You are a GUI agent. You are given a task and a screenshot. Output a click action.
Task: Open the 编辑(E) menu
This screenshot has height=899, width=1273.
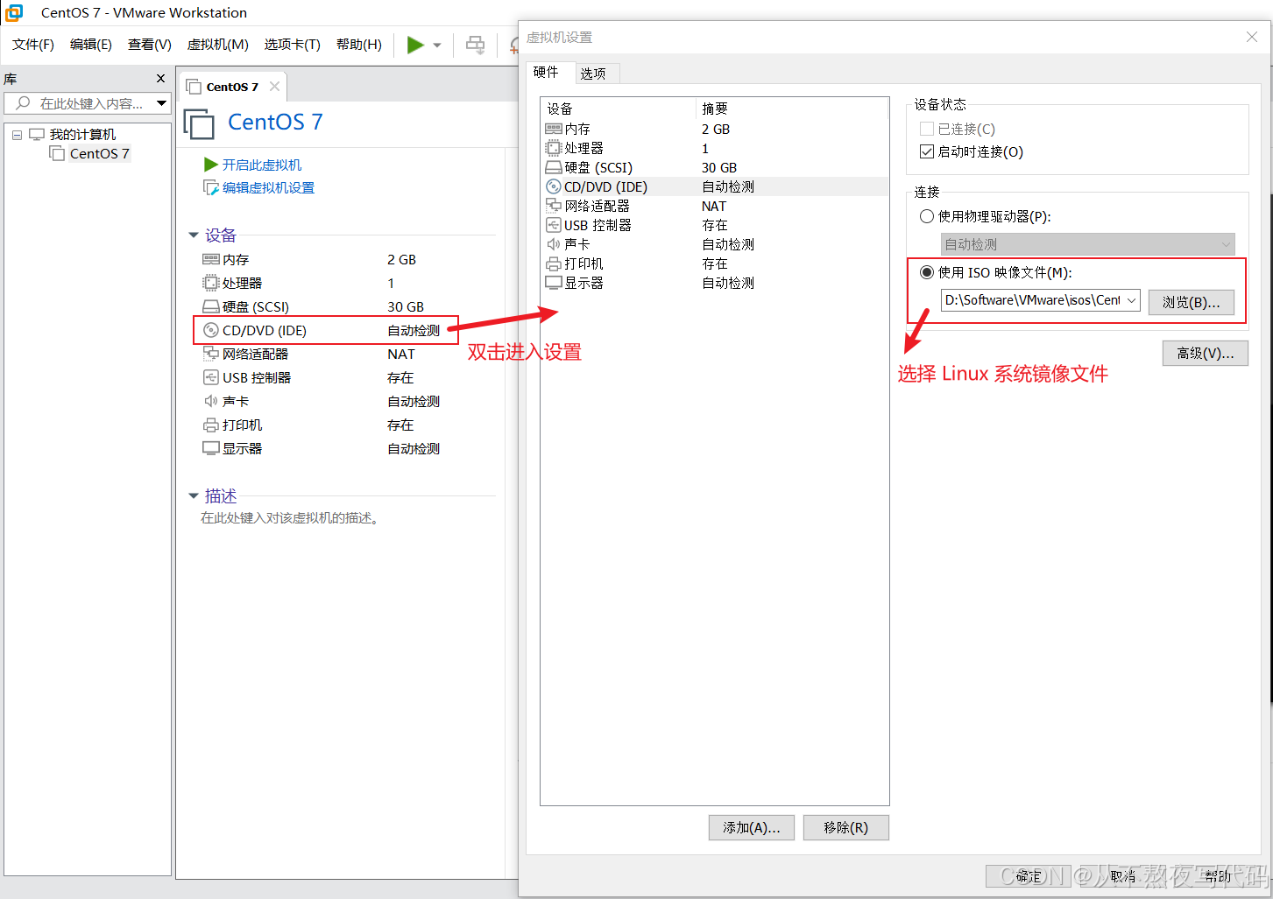[x=91, y=45]
